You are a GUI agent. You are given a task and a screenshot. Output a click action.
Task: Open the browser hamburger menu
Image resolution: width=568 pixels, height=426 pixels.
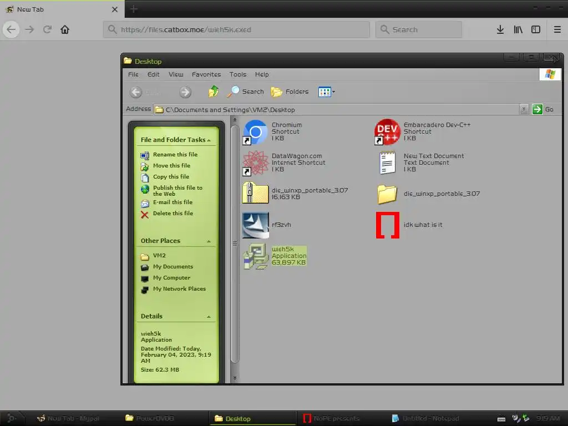557,29
